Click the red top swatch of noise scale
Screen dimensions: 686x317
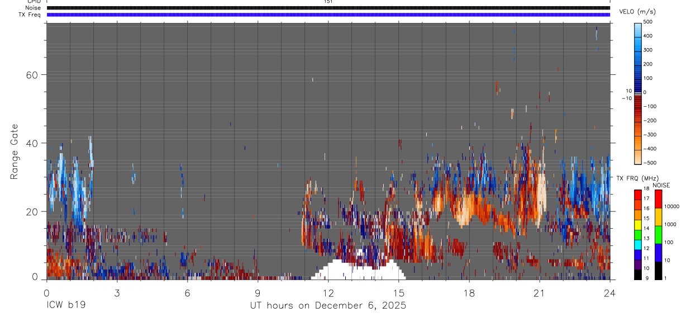tap(658, 199)
